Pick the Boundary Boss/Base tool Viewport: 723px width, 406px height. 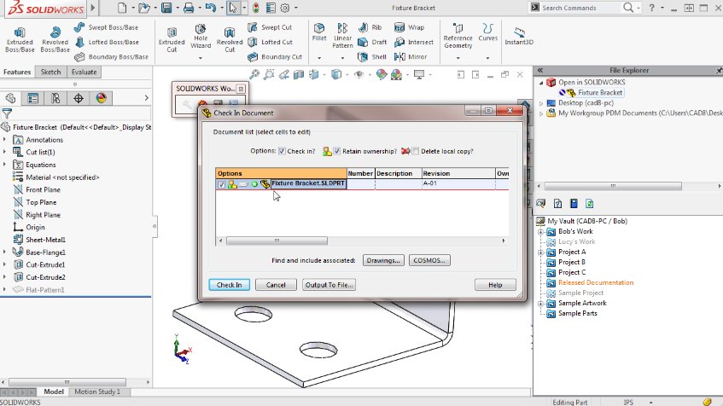point(112,56)
